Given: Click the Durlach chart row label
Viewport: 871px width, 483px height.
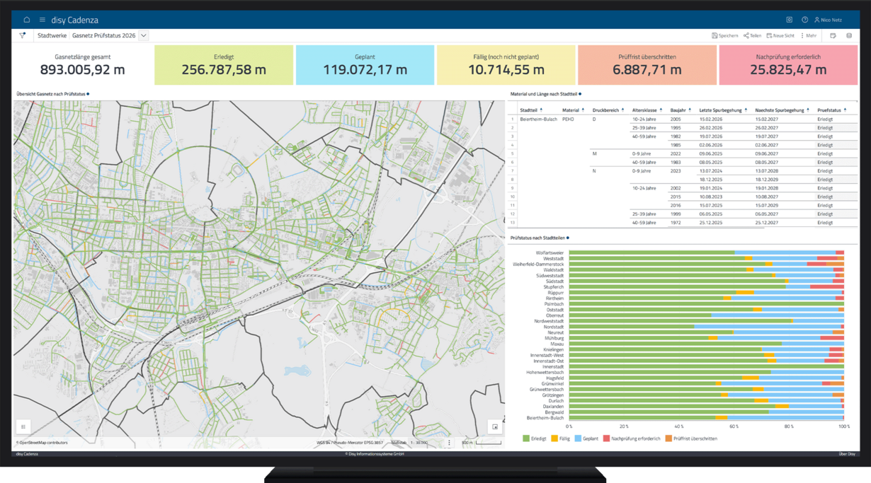Looking at the screenshot, I should (556, 401).
